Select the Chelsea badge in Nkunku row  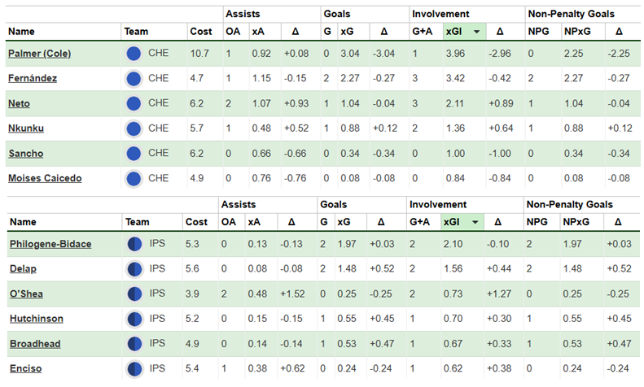coord(134,128)
